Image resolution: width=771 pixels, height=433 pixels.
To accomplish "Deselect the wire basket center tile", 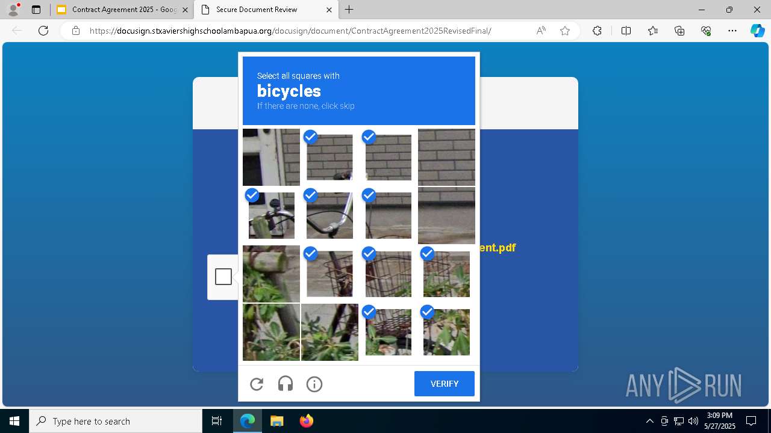I will (388, 274).
